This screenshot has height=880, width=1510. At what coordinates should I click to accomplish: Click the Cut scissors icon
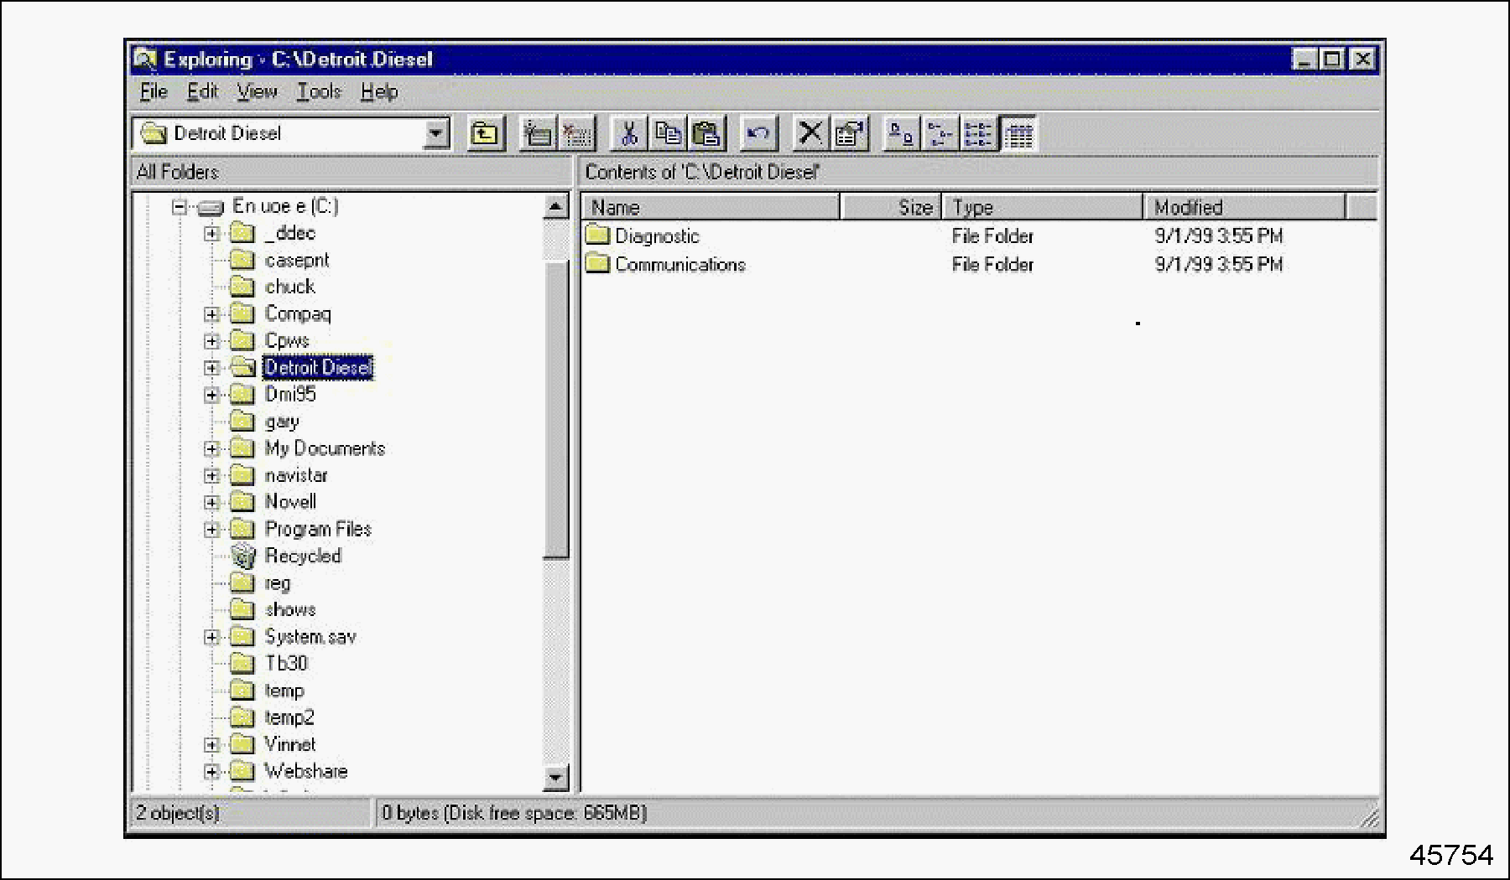coord(628,134)
